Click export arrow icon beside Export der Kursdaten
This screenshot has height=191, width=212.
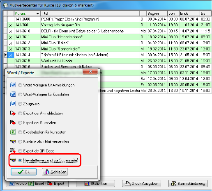[x=13, y=123]
